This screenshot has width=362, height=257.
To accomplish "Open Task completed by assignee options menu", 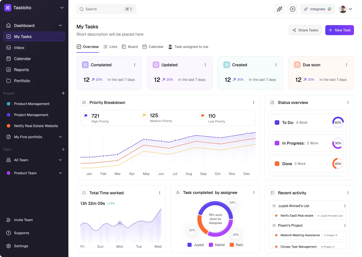I will [x=254, y=192].
